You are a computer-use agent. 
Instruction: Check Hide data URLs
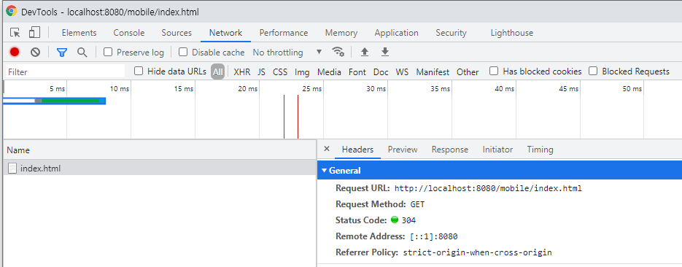point(139,71)
